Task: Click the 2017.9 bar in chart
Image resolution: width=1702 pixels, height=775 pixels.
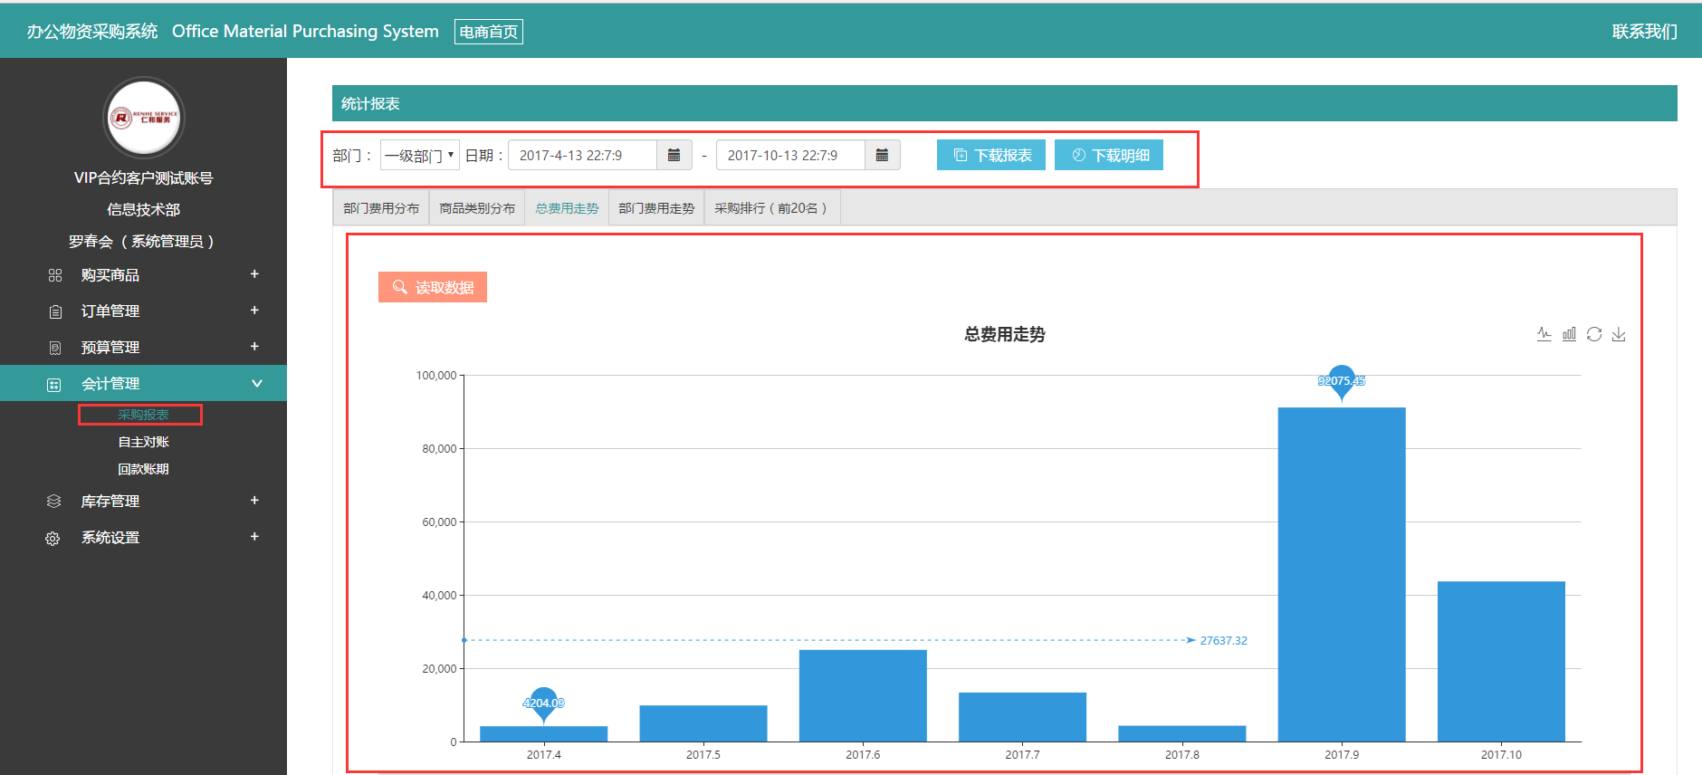Action: tap(1341, 574)
